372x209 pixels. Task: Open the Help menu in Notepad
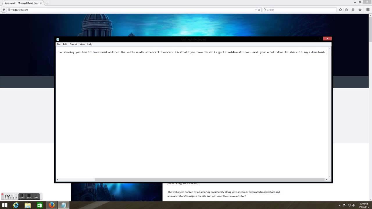(90, 44)
